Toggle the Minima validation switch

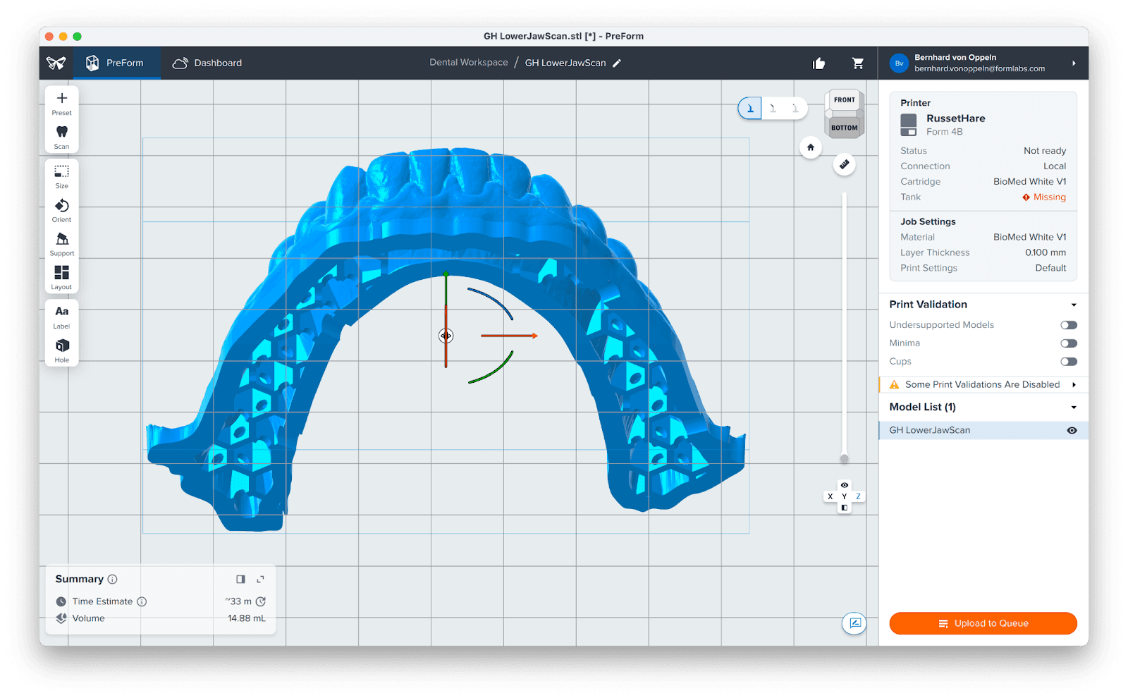1069,343
